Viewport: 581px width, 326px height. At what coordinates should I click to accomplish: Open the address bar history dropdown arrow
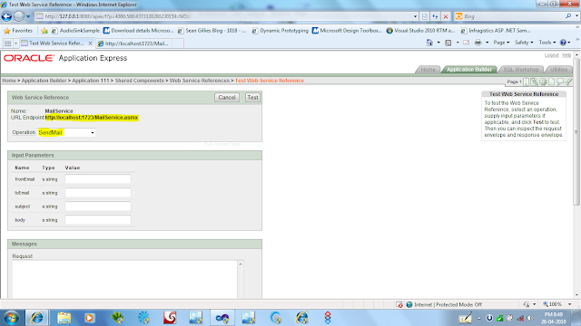[415, 16]
